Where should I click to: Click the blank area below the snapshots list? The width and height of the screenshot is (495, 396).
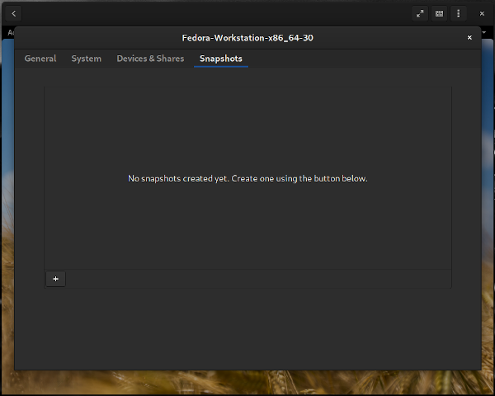point(247,326)
